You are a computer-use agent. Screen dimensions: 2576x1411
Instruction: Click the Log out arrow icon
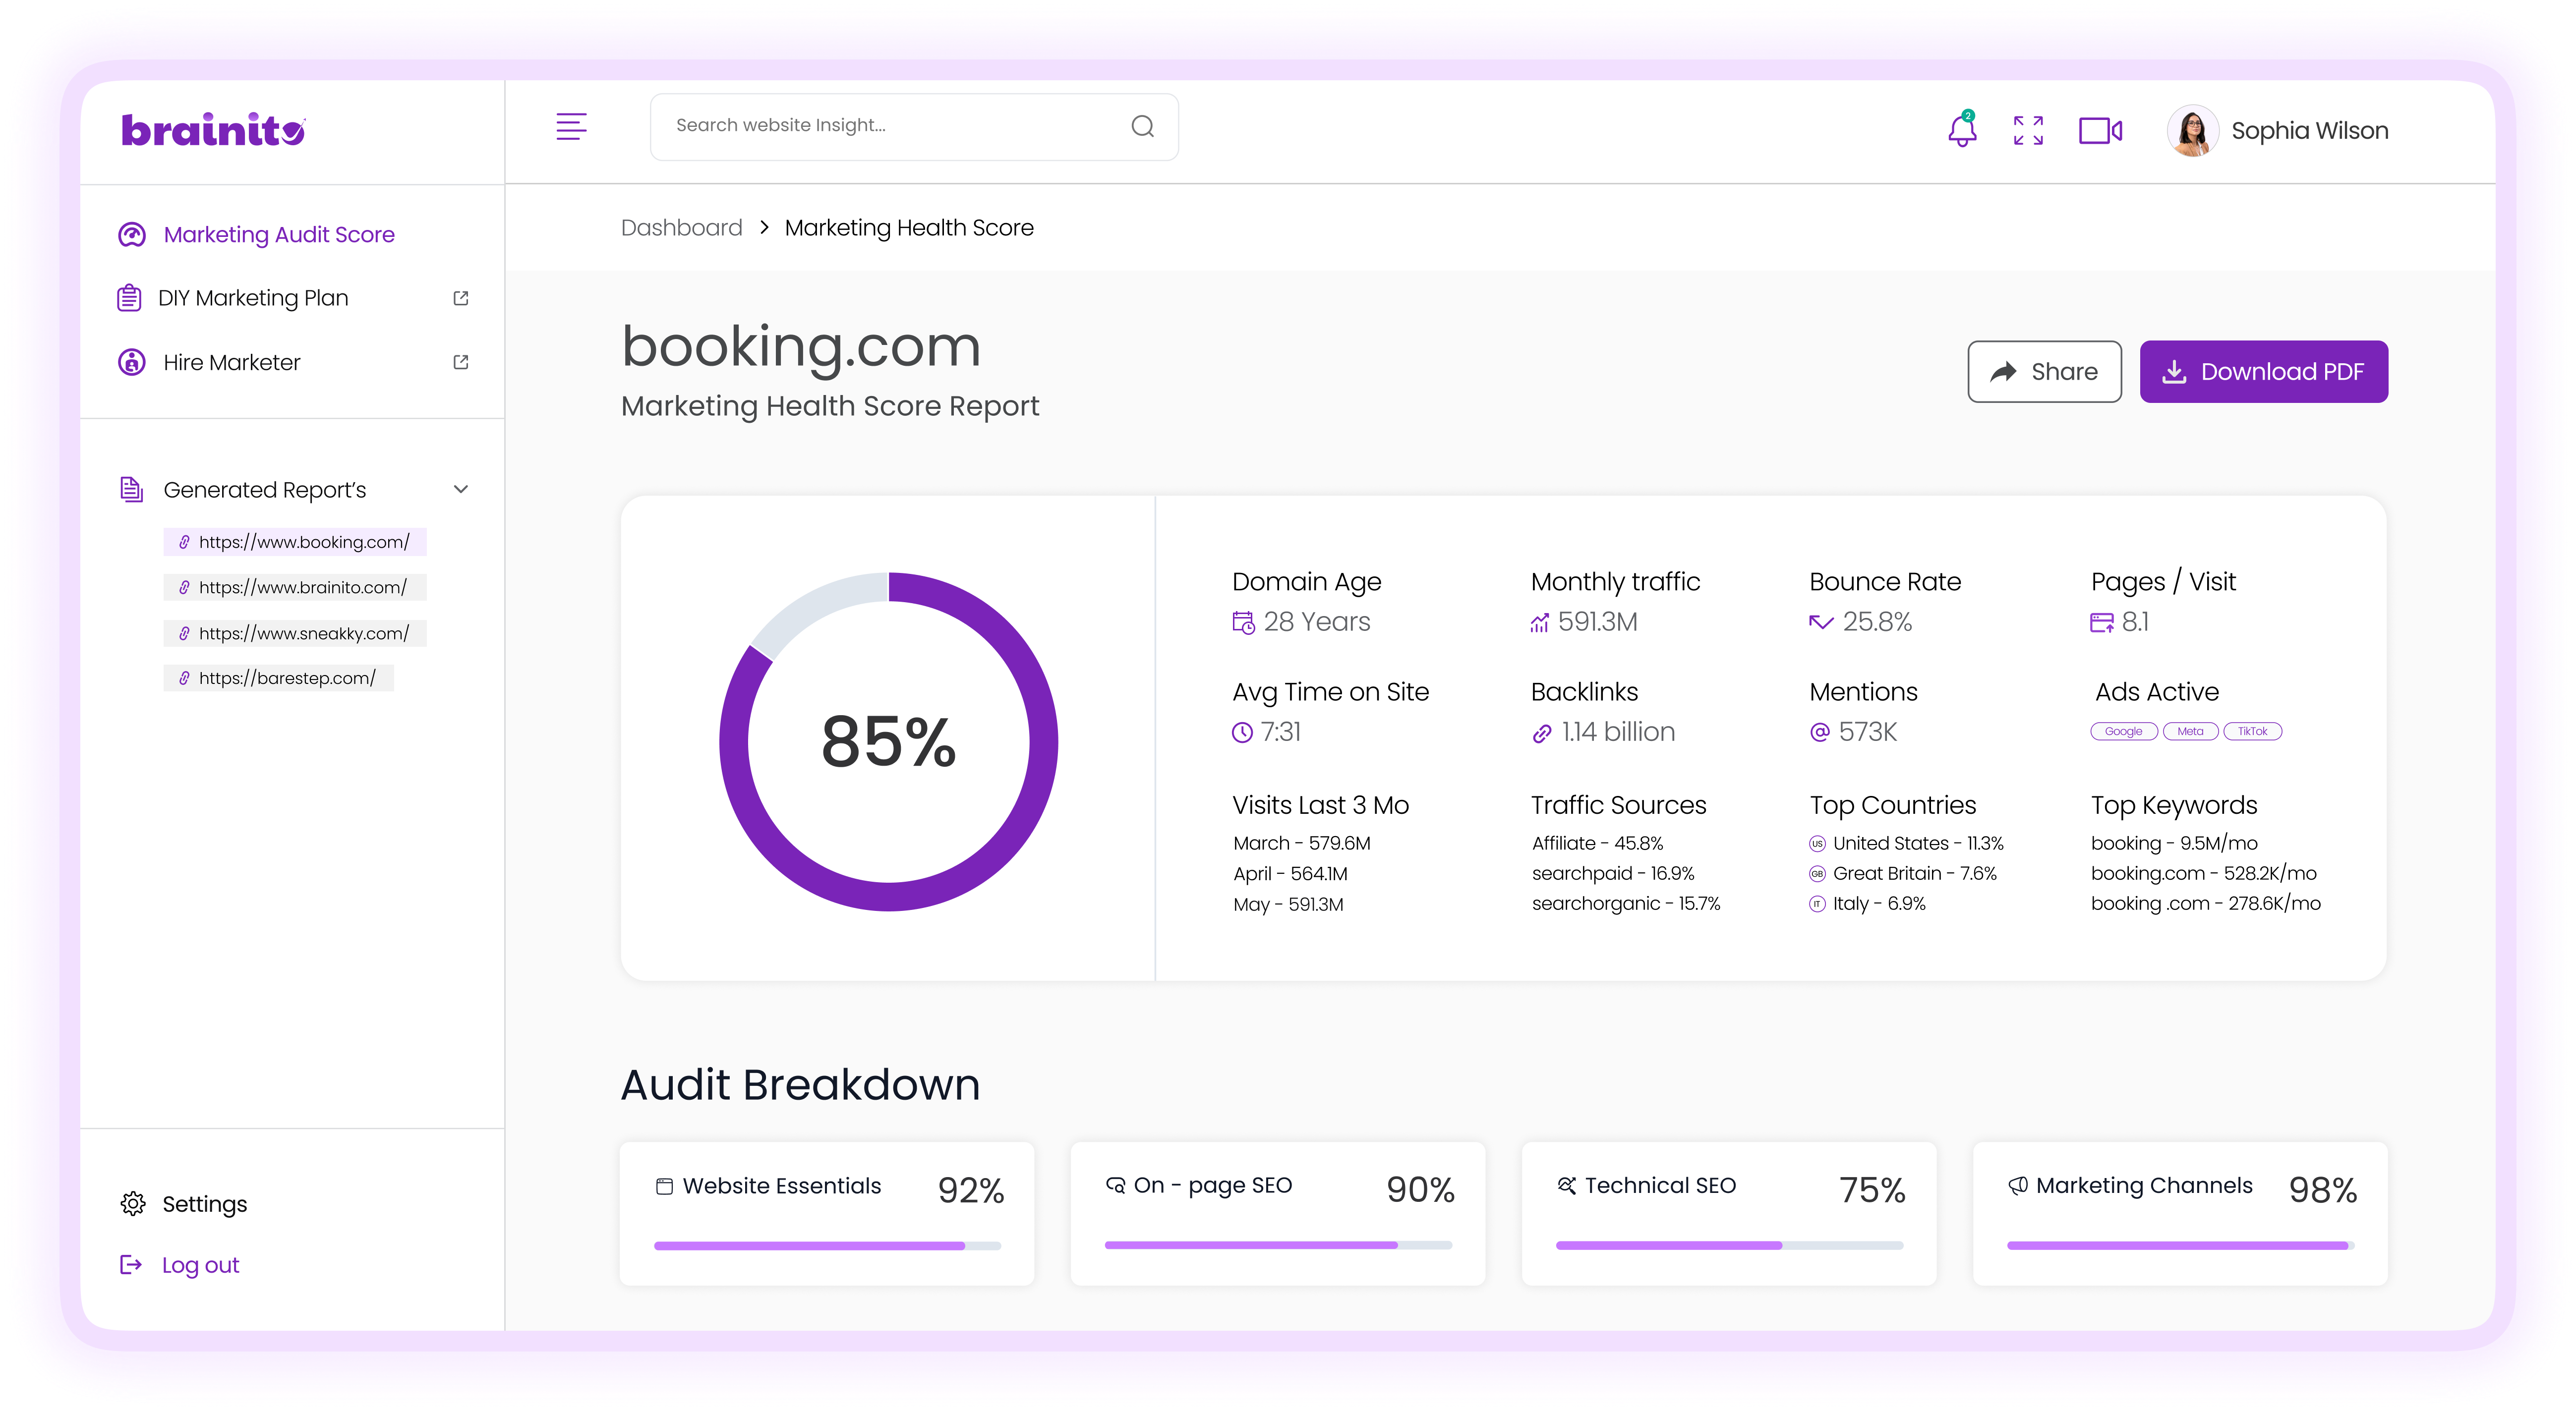pyautogui.click(x=131, y=1265)
